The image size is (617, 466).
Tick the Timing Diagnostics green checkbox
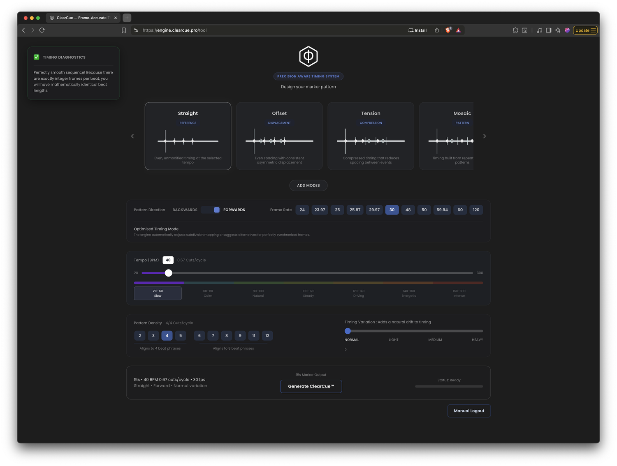(37, 57)
